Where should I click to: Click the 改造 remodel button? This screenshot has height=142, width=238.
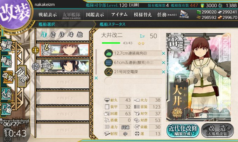[x=217, y=131]
